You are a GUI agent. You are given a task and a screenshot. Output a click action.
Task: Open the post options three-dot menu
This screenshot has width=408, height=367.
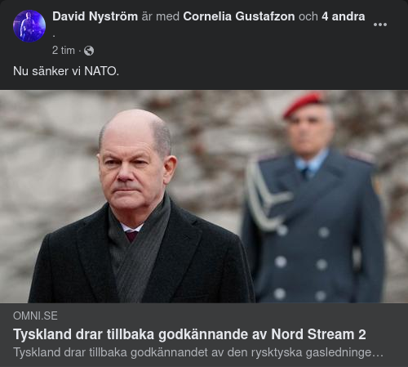click(x=380, y=25)
